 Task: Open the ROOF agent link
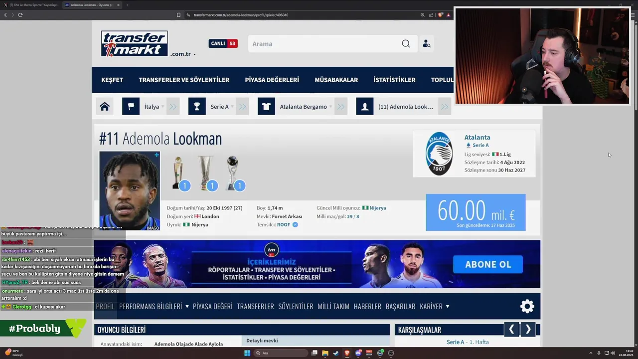click(x=284, y=225)
